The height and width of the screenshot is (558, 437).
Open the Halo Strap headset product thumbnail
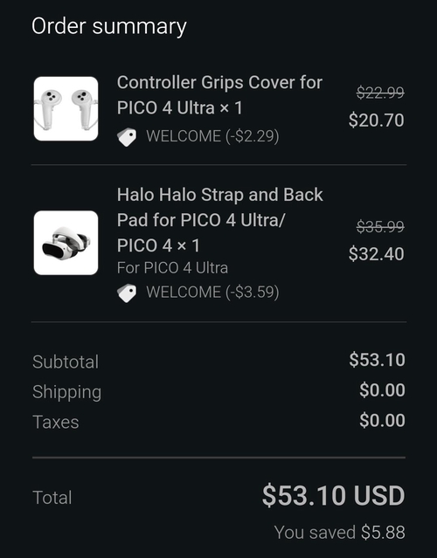[x=66, y=243]
